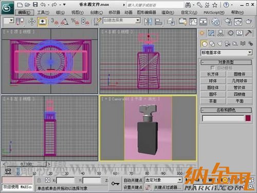Collapse the 名称和颜色 rollout
257x193 pixels.
point(226,110)
